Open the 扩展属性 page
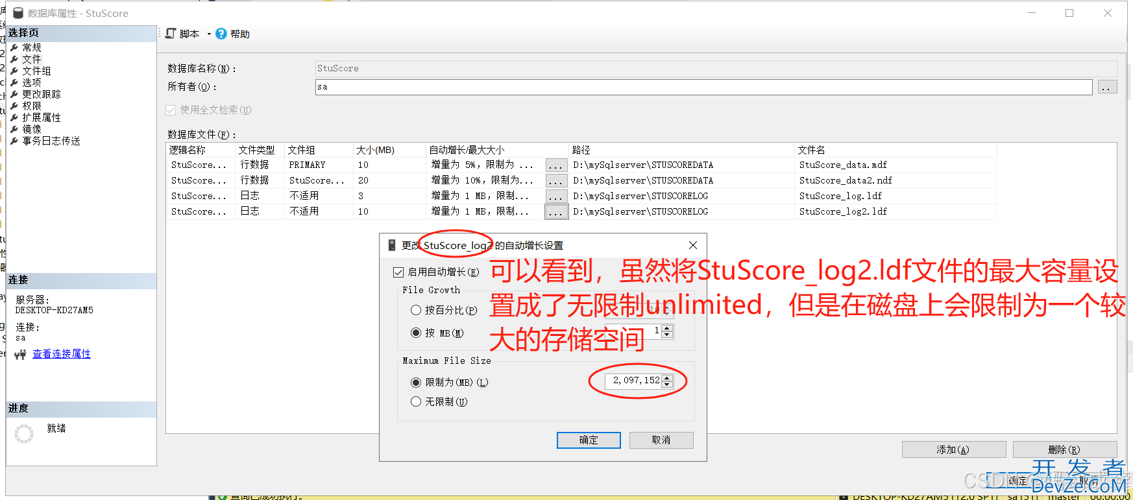This screenshot has height=500, width=1133. (x=42, y=117)
